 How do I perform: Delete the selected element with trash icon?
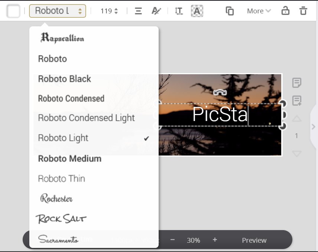pyautogui.click(x=304, y=11)
